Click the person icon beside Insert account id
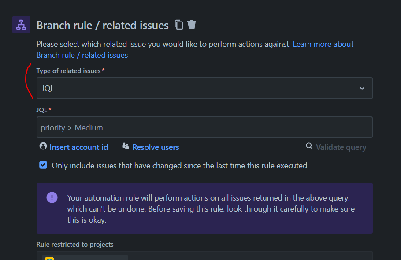Image resolution: width=401 pixels, height=260 pixels. pos(43,146)
